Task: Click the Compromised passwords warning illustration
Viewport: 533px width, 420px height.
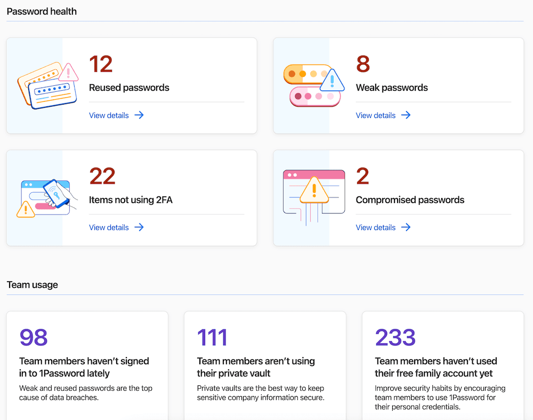Action: point(314,197)
